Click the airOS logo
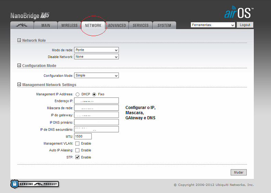Image resolution: width=271 pixels, height=193 pixels. tap(239, 12)
